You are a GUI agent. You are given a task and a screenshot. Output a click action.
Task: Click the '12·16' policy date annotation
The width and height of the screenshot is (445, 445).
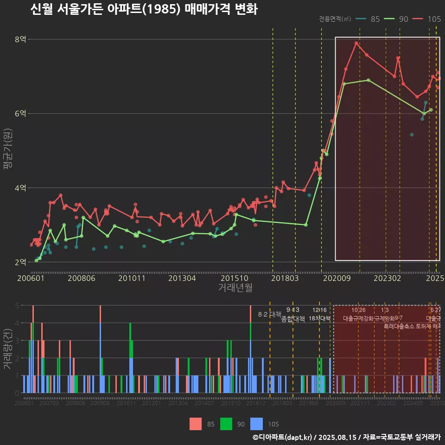(x=319, y=310)
